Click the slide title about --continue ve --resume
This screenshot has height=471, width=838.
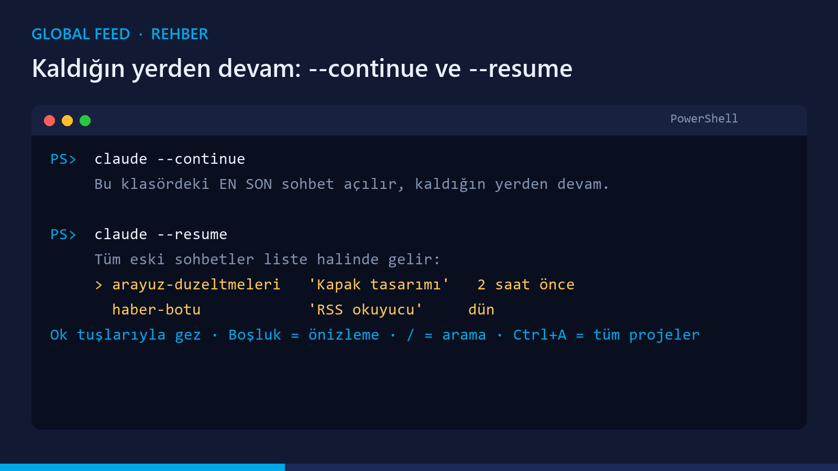pos(302,69)
